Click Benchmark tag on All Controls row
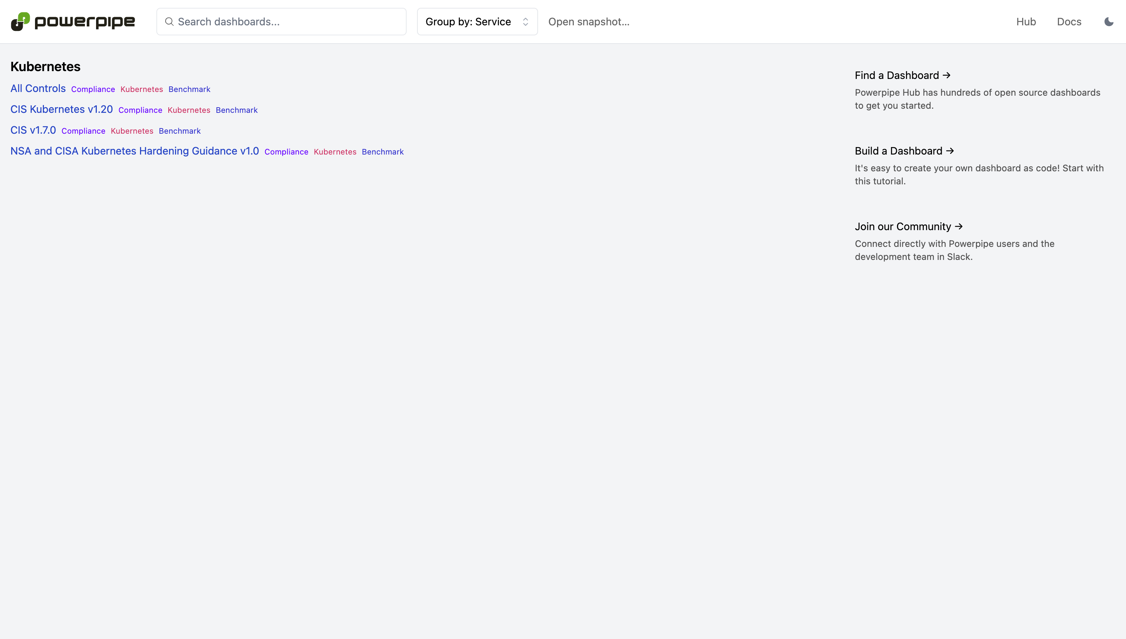Viewport: 1126px width, 639px height. 190,89
